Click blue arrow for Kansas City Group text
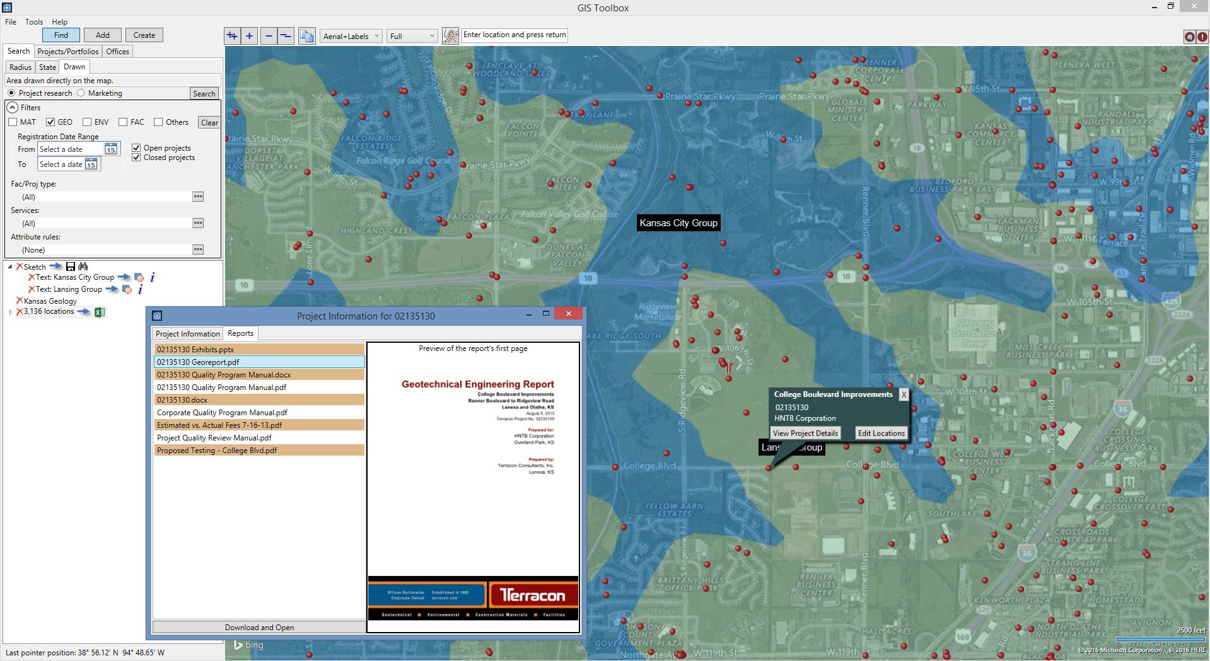This screenshot has height=661, width=1210. [x=124, y=277]
